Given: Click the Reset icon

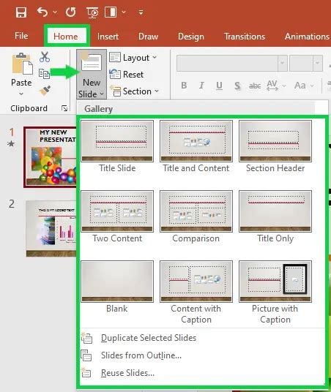Looking at the screenshot, I should (115, 75).
